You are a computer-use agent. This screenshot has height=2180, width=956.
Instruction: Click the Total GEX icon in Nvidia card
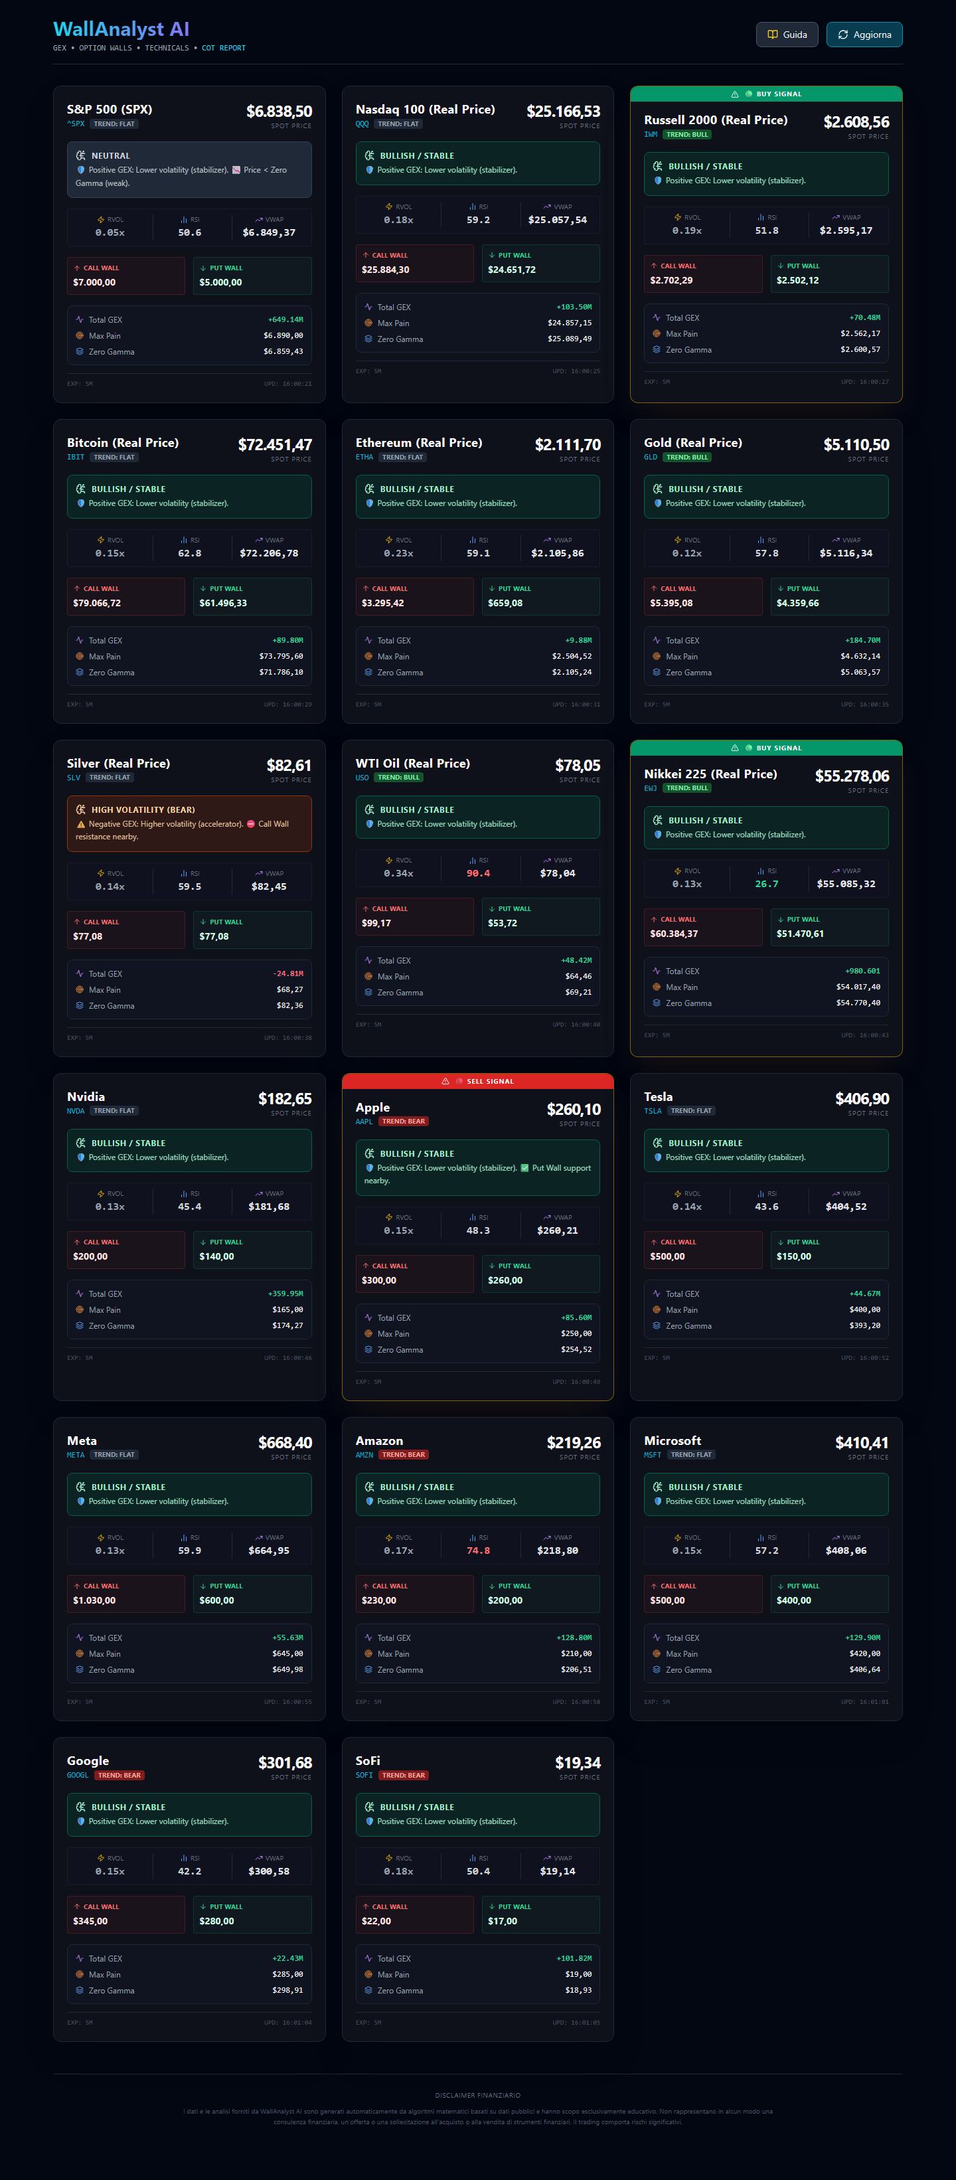click(80, 1293)
